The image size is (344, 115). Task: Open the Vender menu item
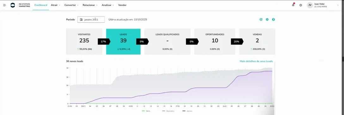(x=122, y=5)
